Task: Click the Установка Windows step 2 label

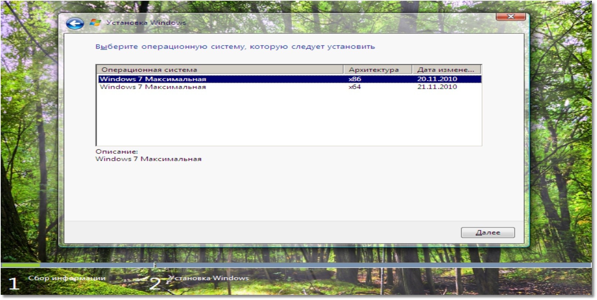Action: click(209, 278)
